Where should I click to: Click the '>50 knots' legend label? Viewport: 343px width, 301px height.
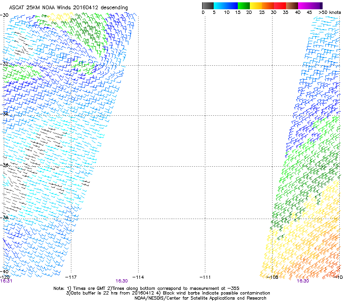click(x=330, y=13)
